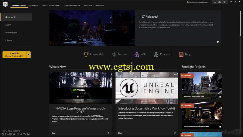Maximize the launcher window

(235, 2)
